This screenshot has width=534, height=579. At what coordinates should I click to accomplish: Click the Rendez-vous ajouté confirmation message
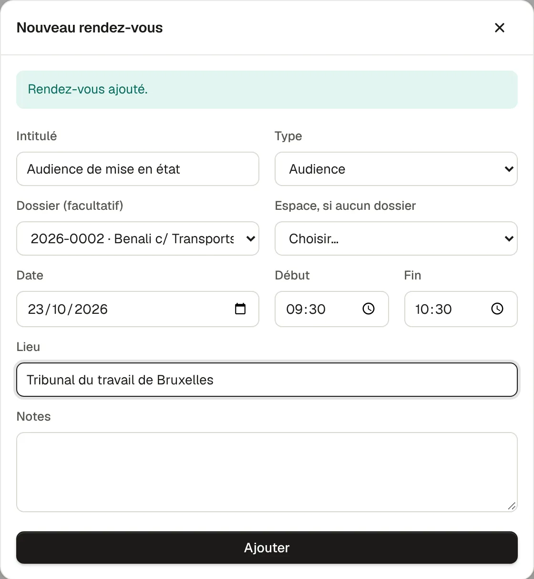(267, 90)
